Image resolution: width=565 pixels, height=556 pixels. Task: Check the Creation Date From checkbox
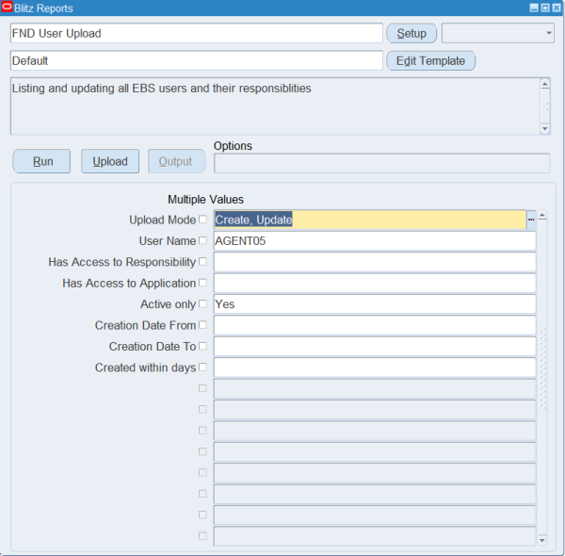[x=202, y=325]
